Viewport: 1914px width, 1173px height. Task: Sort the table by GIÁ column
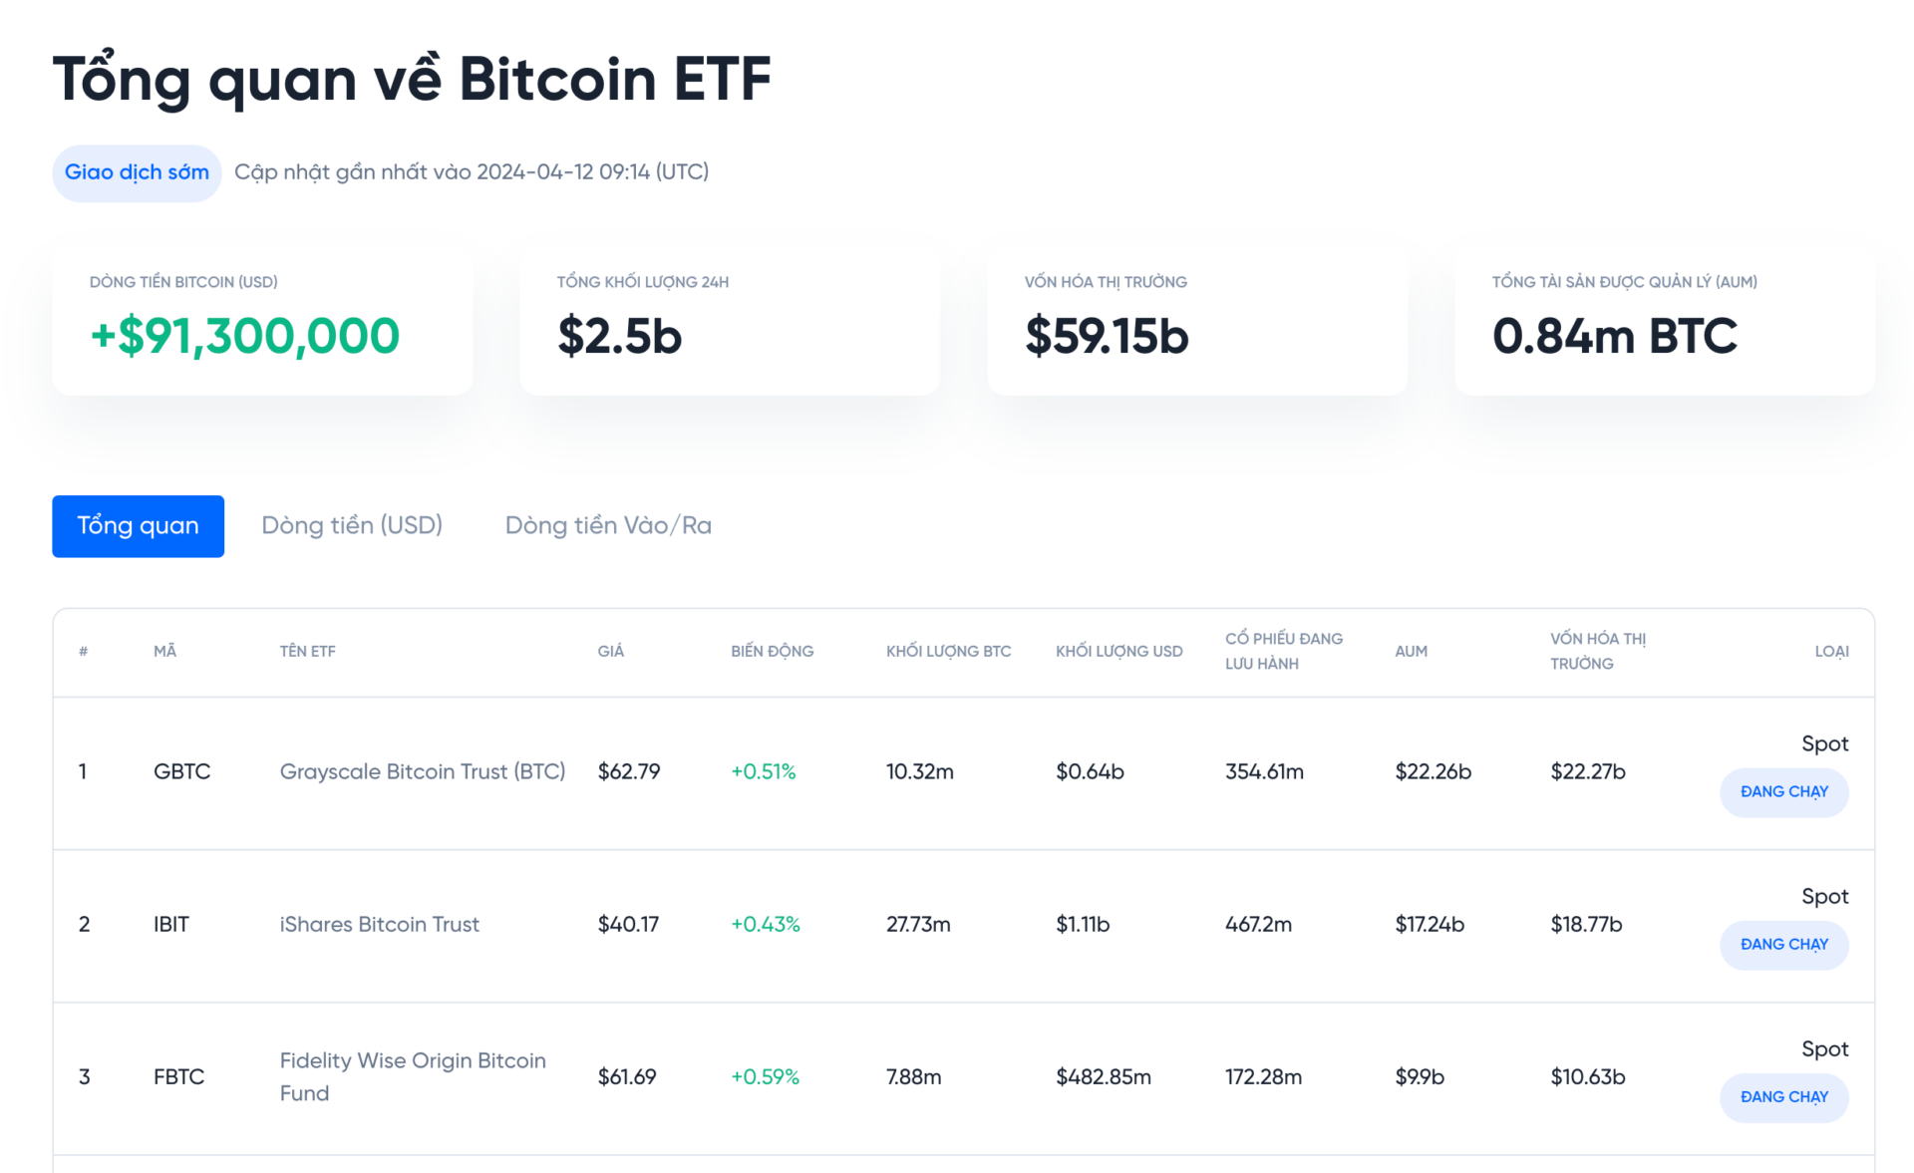click(x=610, y=651)
